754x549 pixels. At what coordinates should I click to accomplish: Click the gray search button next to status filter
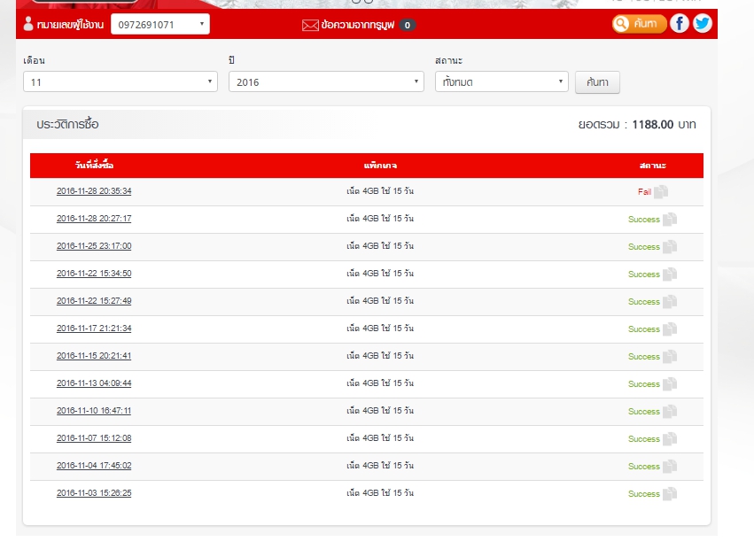click(597, 82)
